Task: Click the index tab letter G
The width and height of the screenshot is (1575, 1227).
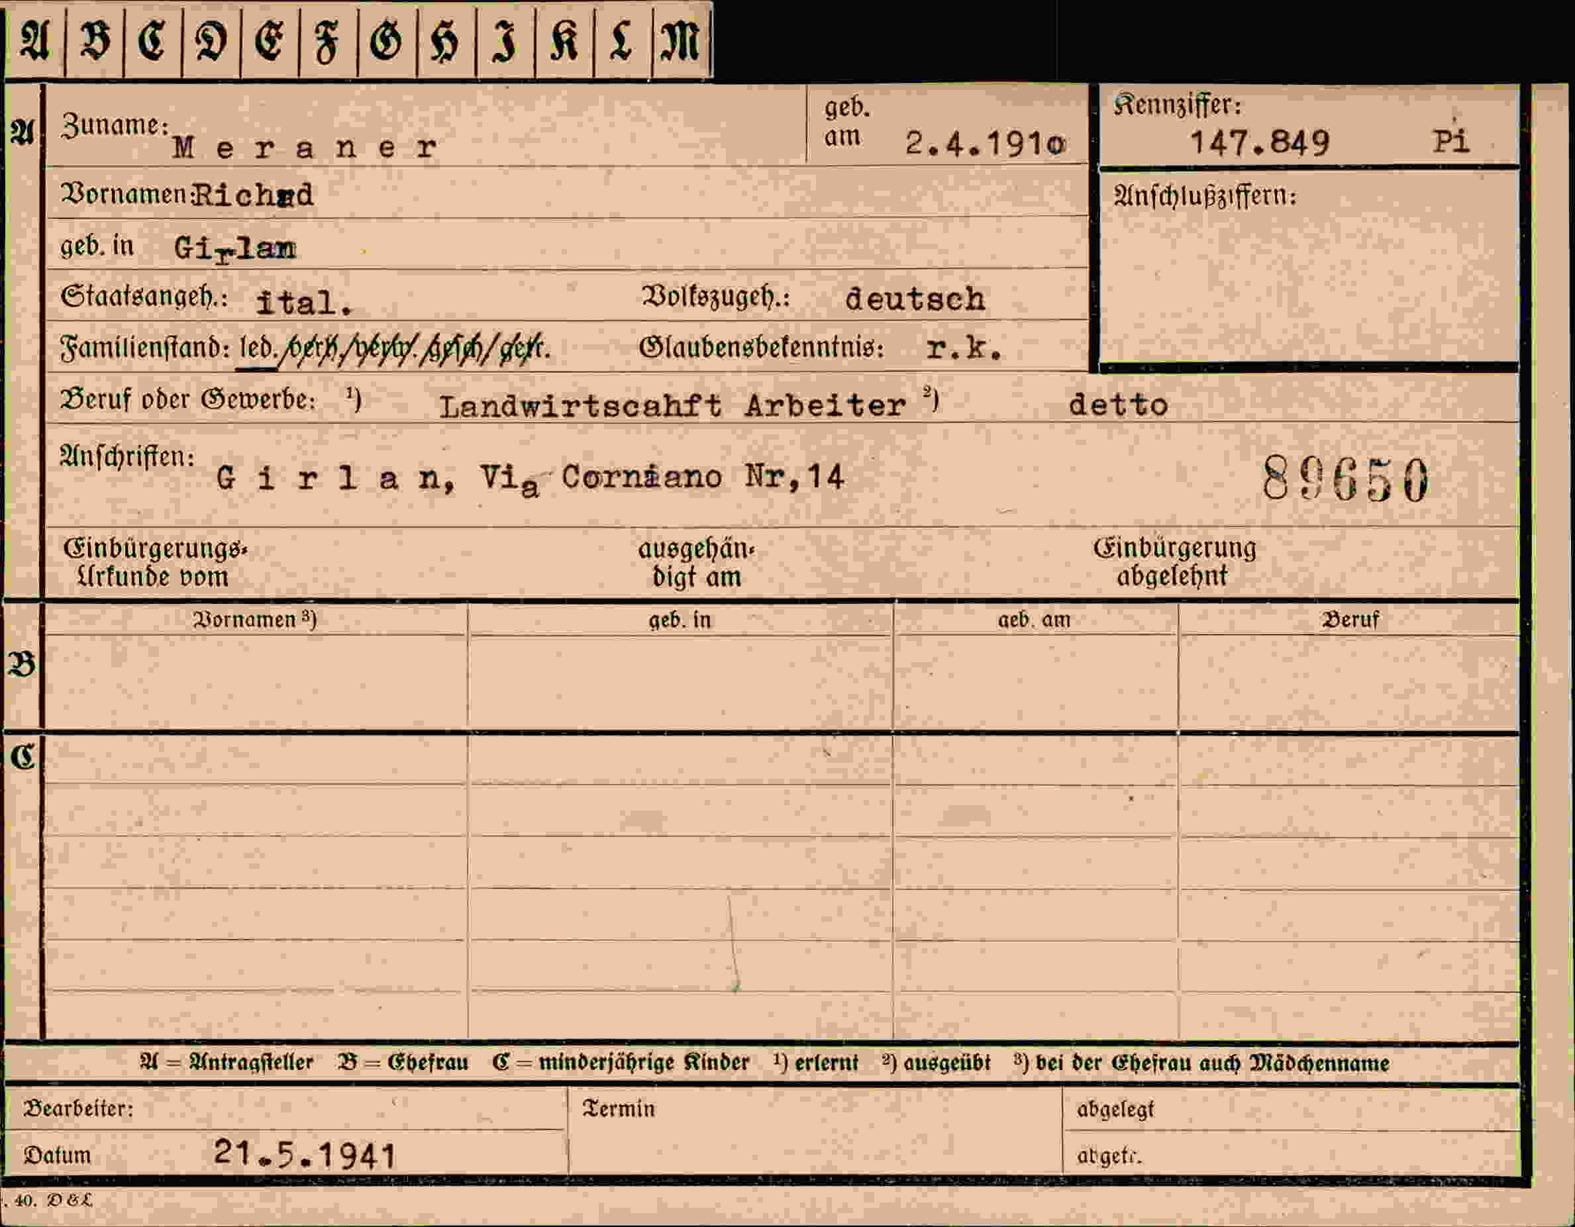Action: [387, 40]
